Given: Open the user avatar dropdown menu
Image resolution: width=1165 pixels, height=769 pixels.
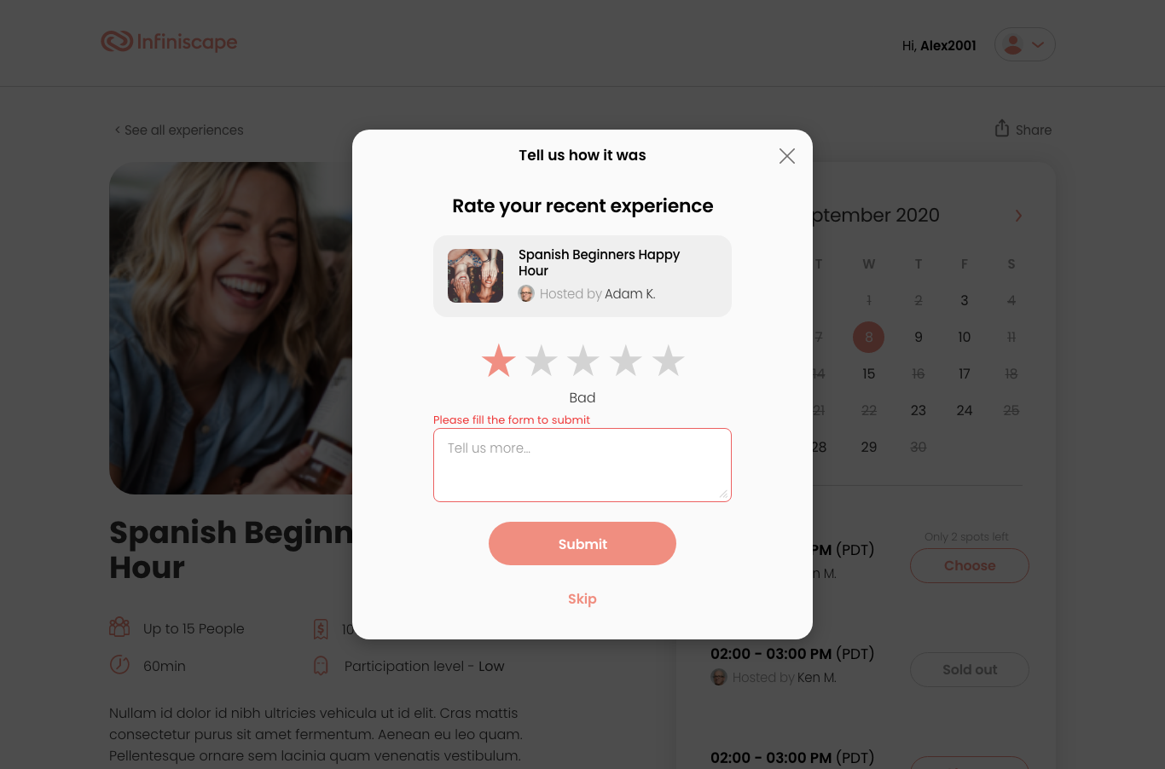Looking at the screenshot, I should [1025, 44].
